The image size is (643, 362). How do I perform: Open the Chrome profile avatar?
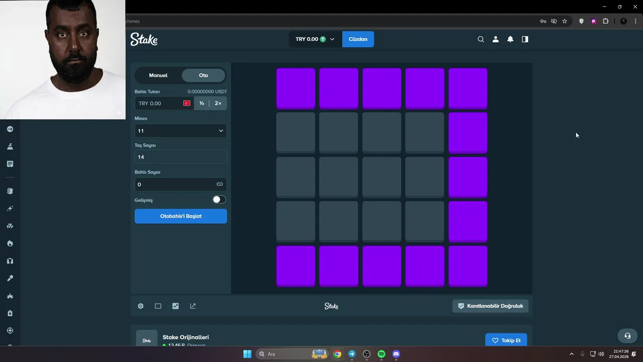623,21
